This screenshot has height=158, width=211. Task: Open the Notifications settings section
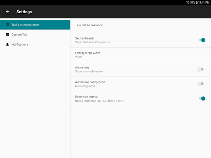(35, 44)
